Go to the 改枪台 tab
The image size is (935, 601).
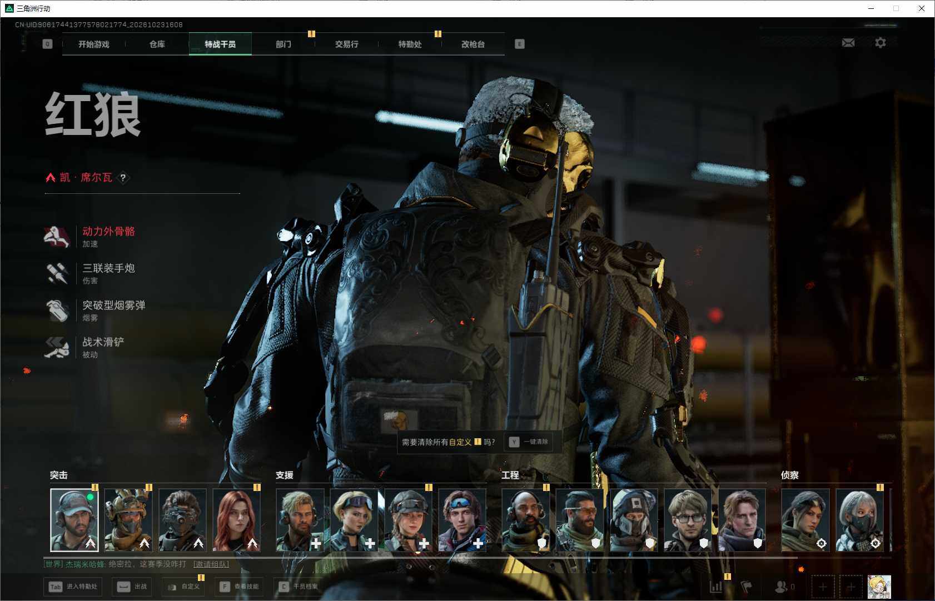pyautogui.click(x=473, y=44)
